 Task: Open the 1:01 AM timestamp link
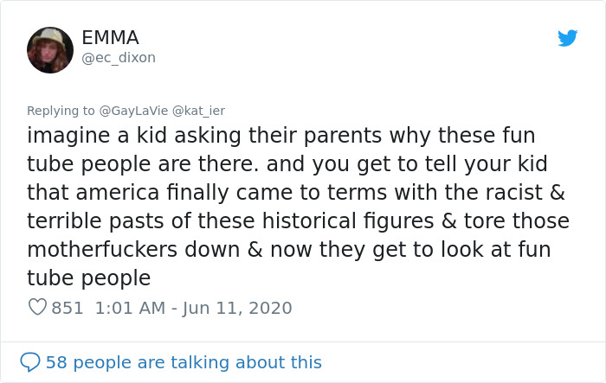pyautogui.click(x=125, y=308)
